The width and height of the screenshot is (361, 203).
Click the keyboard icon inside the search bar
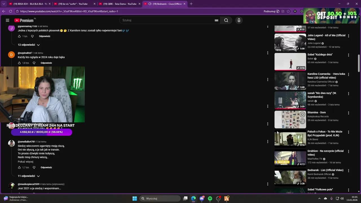click(x=216, y=20)
